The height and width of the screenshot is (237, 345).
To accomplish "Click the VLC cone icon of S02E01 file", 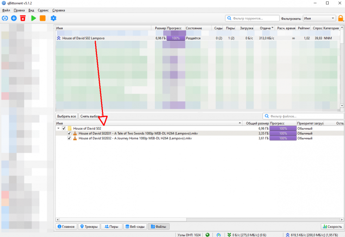I will point(75,133).
